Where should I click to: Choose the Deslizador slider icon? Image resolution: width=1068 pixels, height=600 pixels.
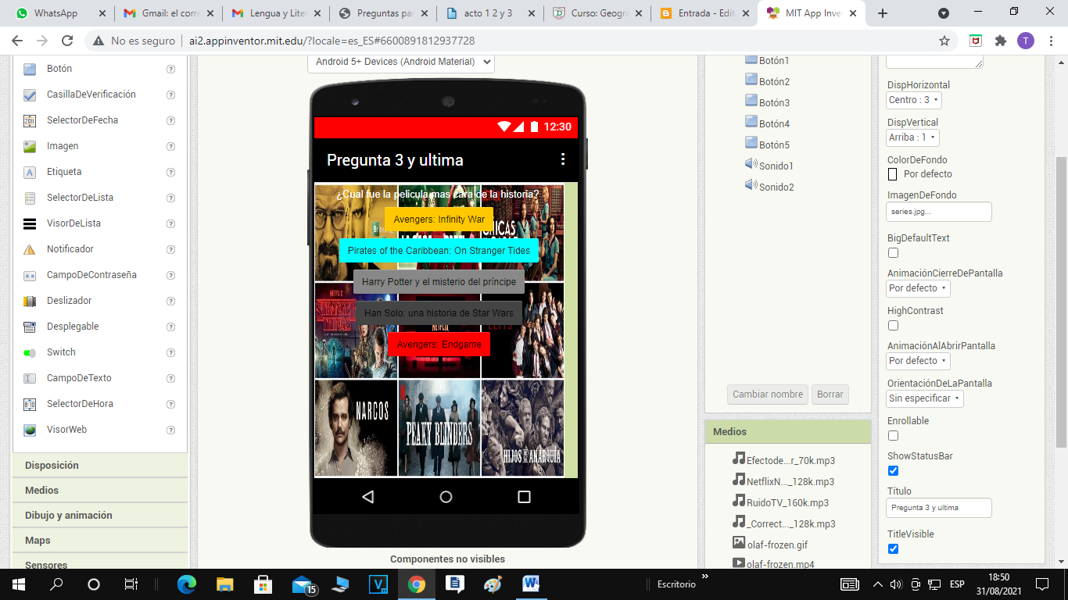click(x=30, y=301)
